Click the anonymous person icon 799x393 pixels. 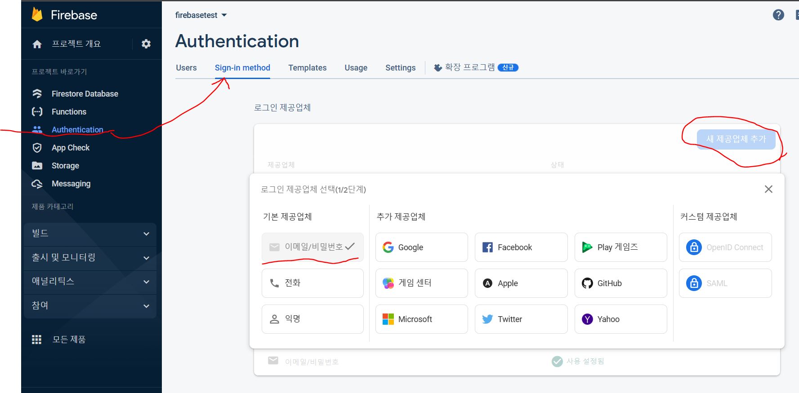pos(274,319)
